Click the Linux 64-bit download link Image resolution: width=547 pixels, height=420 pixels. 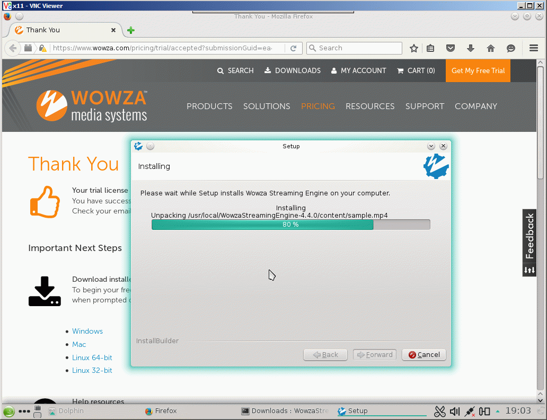point(92,358)
